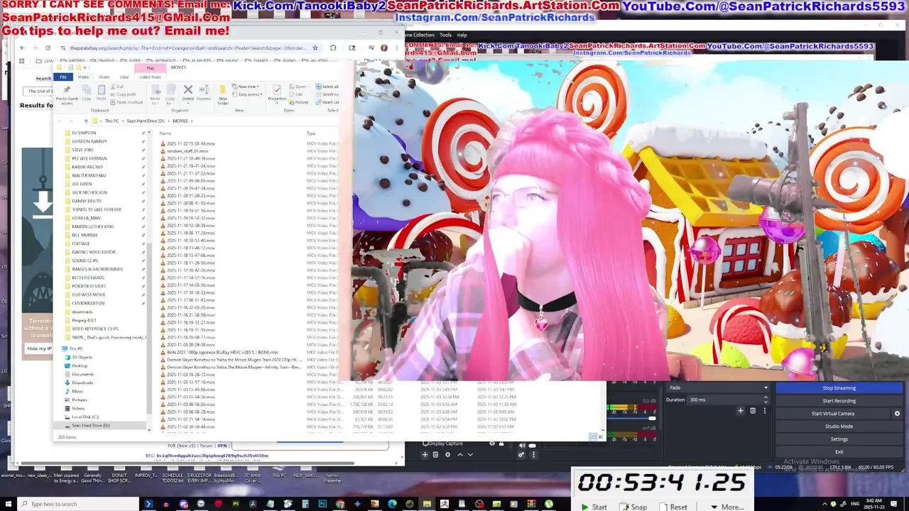
Task: Click Copy path in the ribbon
Action: click(124, 94)
